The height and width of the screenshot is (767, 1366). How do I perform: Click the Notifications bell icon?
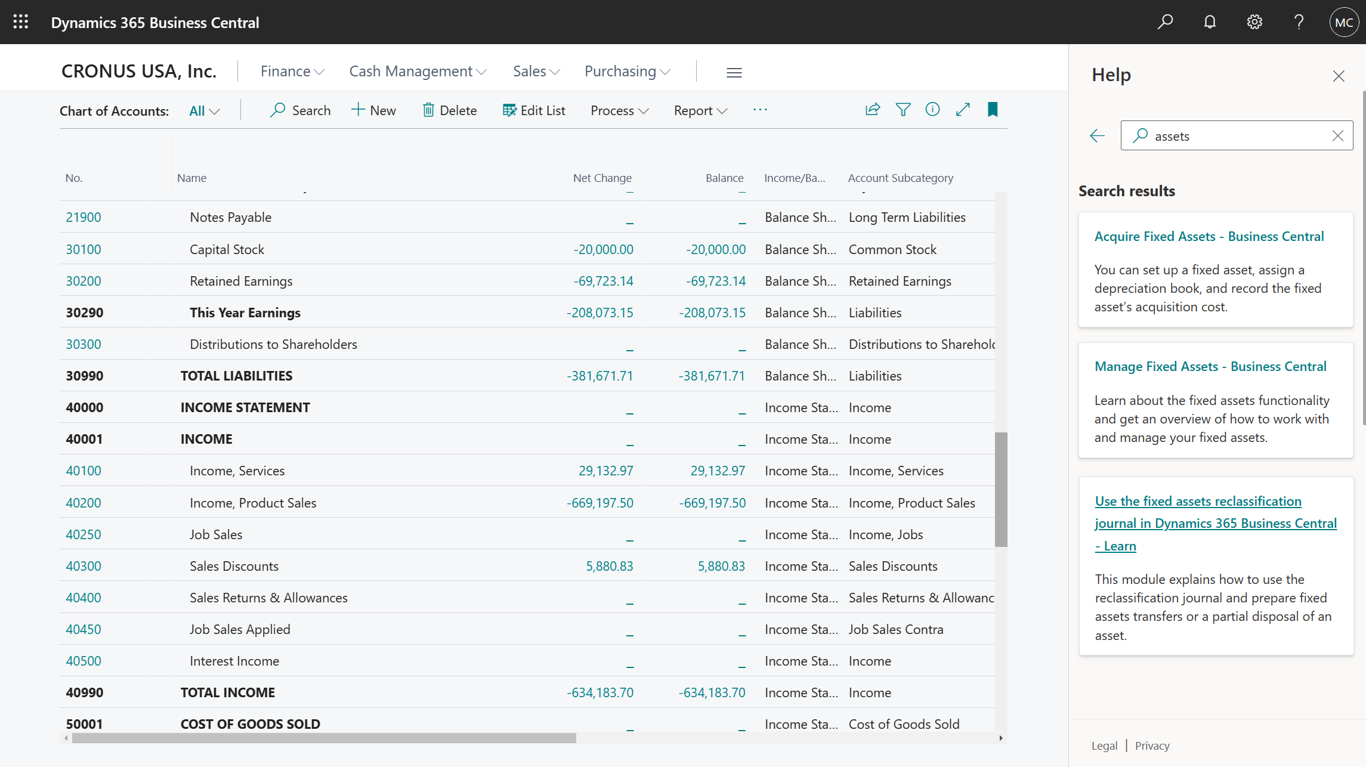pyautogui.click(x=1210, y=21)
